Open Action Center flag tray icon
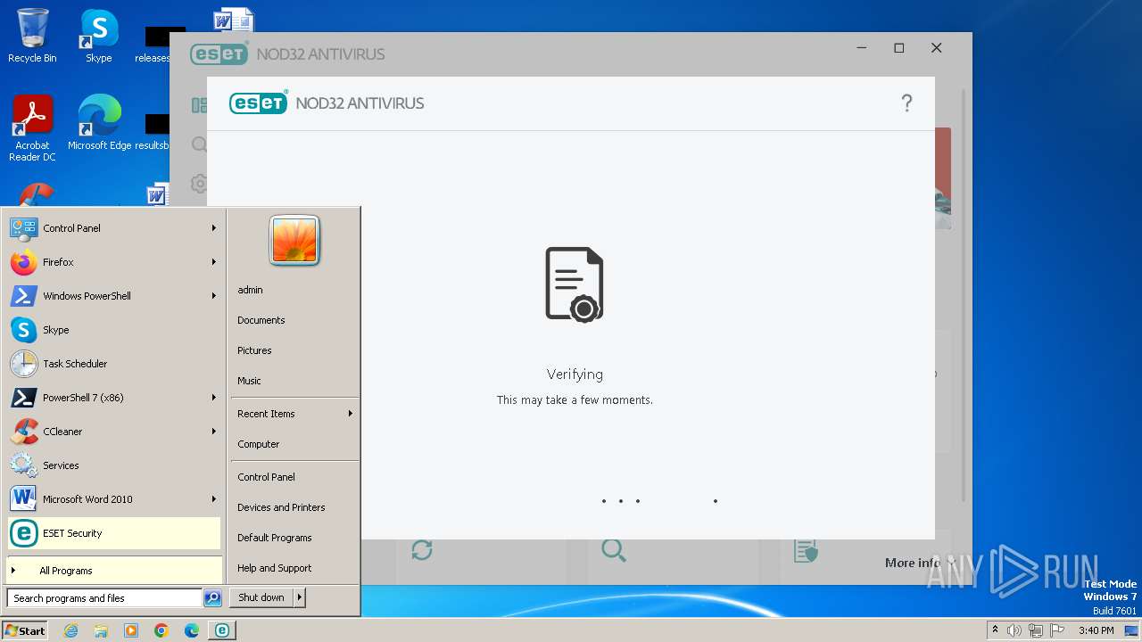 pyautogui.click(x=1057, y=630)
